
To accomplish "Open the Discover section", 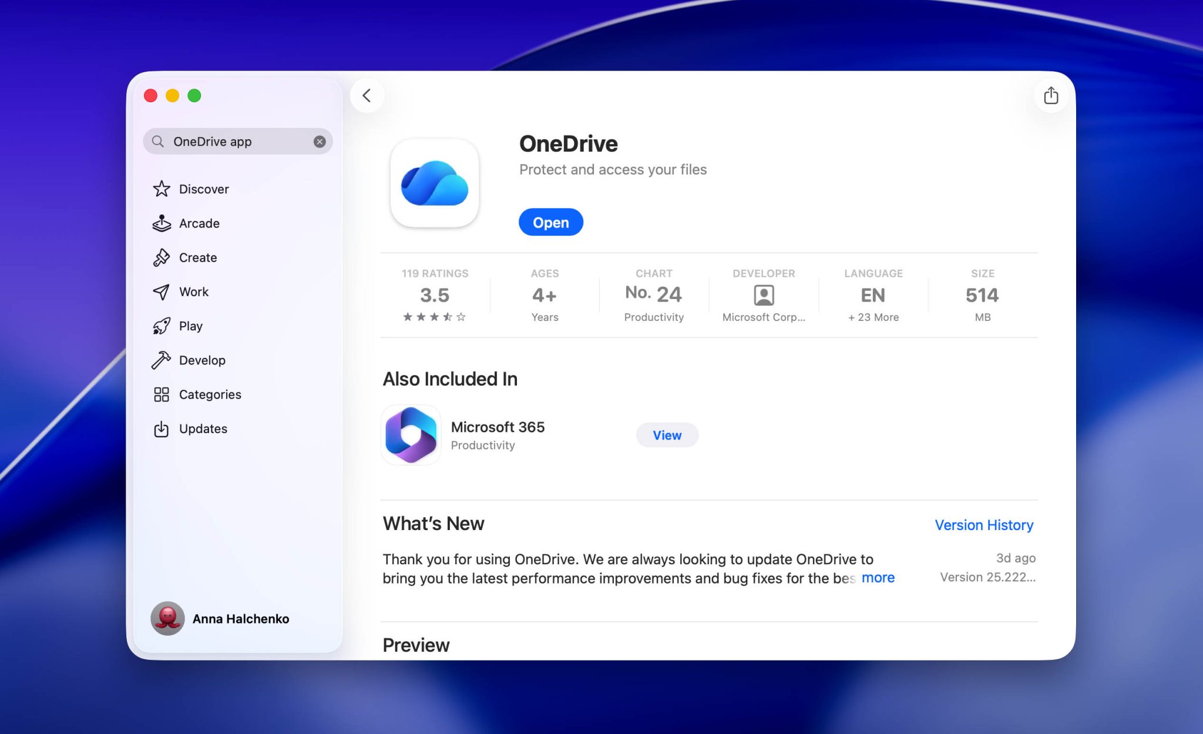I will (204, 189).
